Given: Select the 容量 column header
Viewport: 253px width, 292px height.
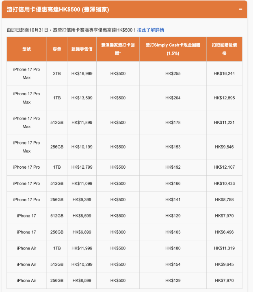Looking at the screenshot, I should tap(57, 49).
